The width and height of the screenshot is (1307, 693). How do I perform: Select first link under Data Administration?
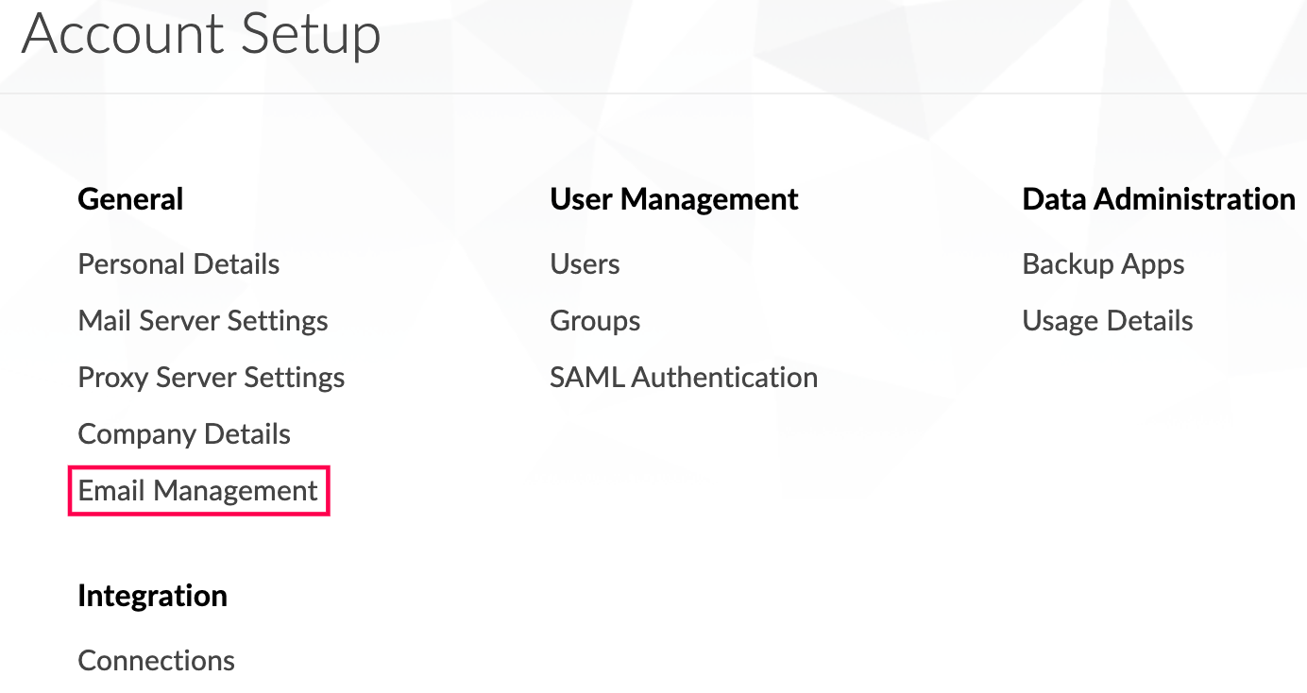pyautogui.click(x=1103, y=264)
